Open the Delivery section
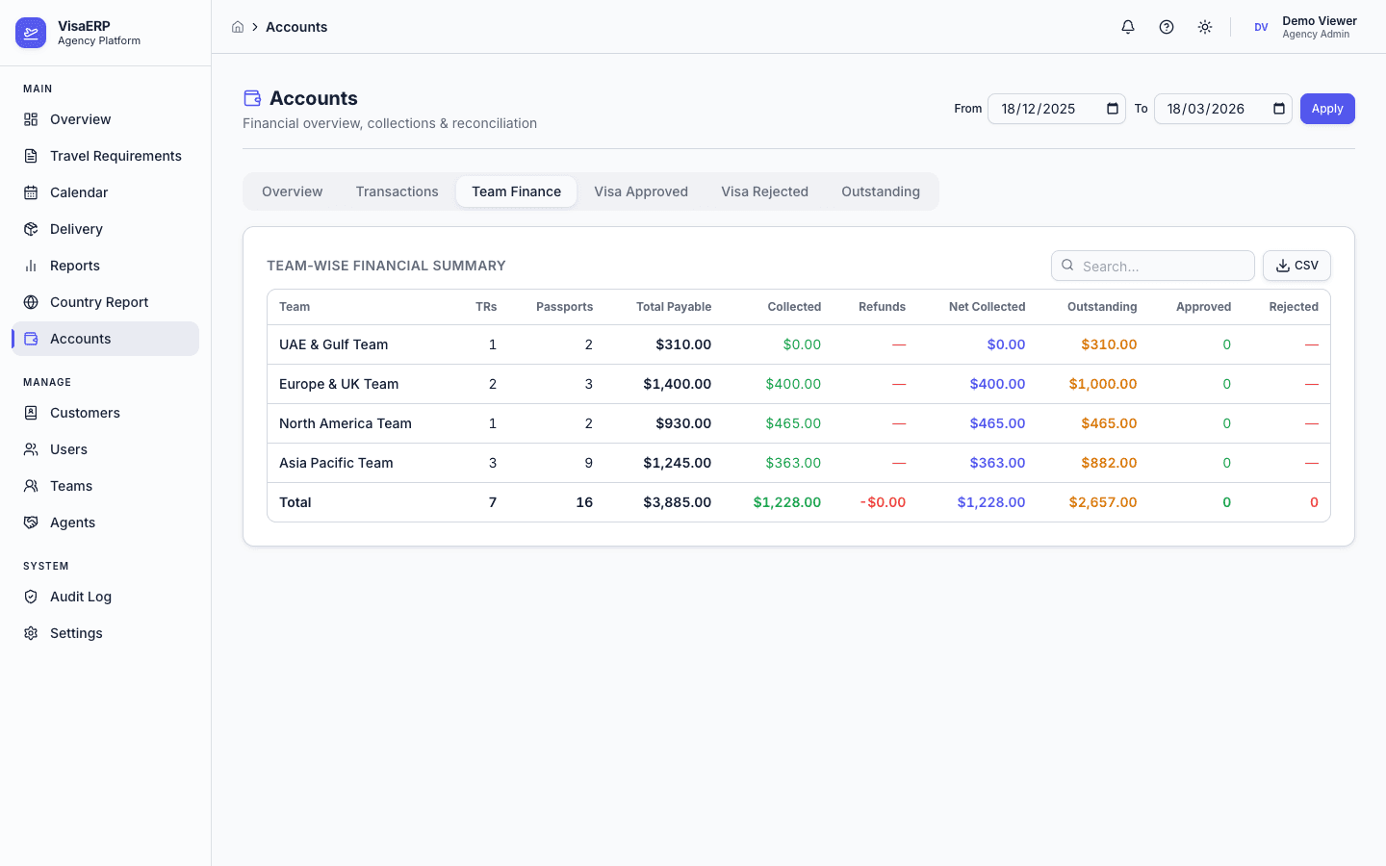The height and width of the screenshot is (866, 1386). pos(78,229)
